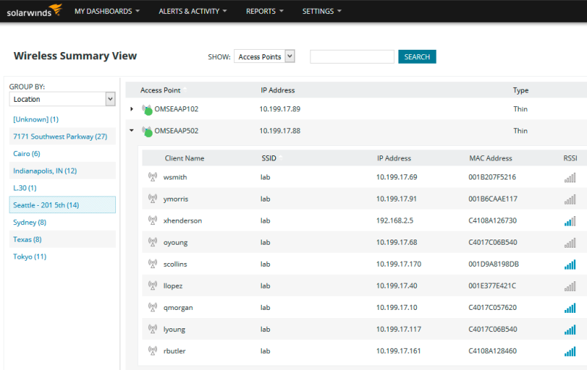Click the RSSI signal bars for llopez
Viewport: 587px width, 370px height.
[570, 286]
